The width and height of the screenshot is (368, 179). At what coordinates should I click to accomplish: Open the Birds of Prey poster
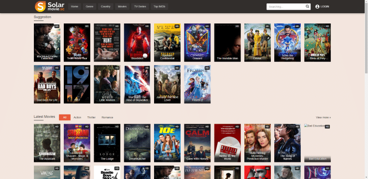[317, 43]
